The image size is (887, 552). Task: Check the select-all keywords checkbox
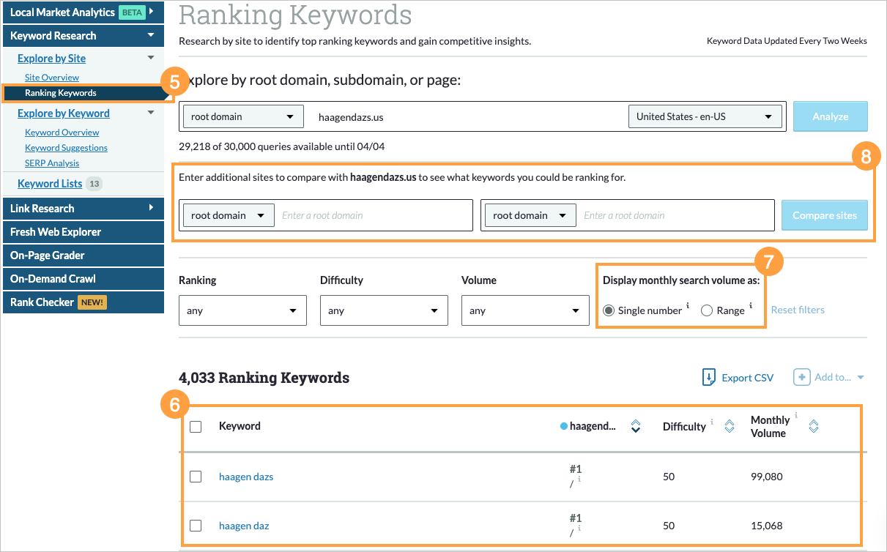click(196, 426)
